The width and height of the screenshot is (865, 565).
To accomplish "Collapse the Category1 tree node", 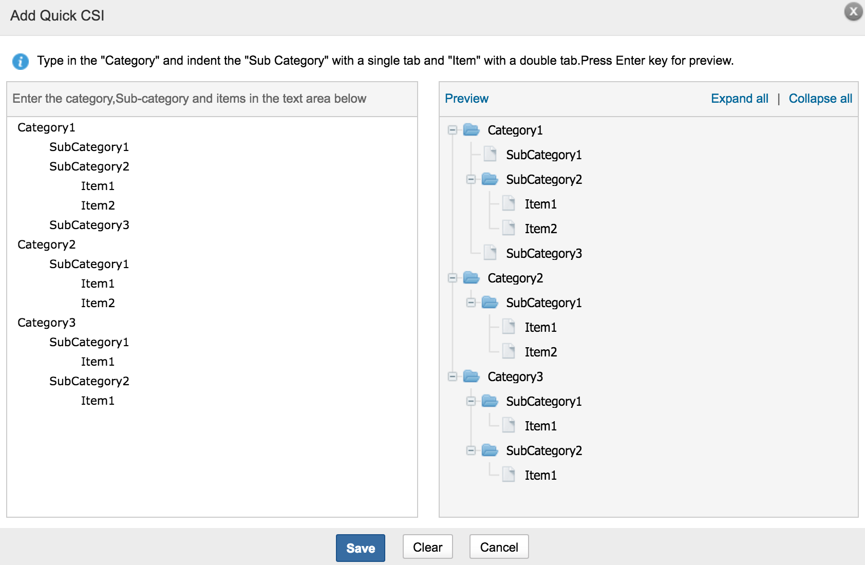I will tap(452, 130).
